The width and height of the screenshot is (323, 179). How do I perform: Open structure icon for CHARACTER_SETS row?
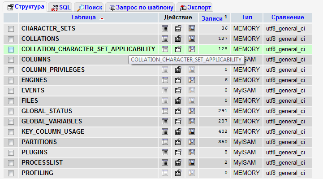(178, 28)
